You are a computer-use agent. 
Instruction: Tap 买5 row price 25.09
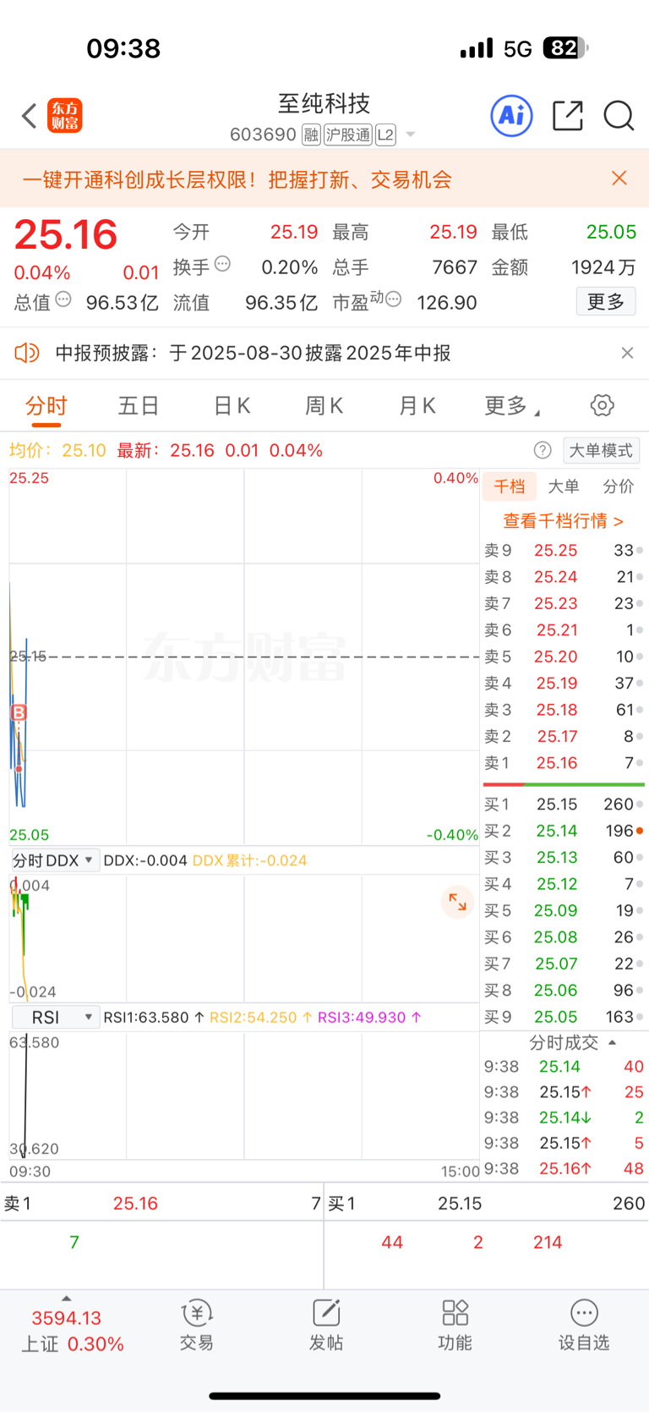click(x=555, y=910)
